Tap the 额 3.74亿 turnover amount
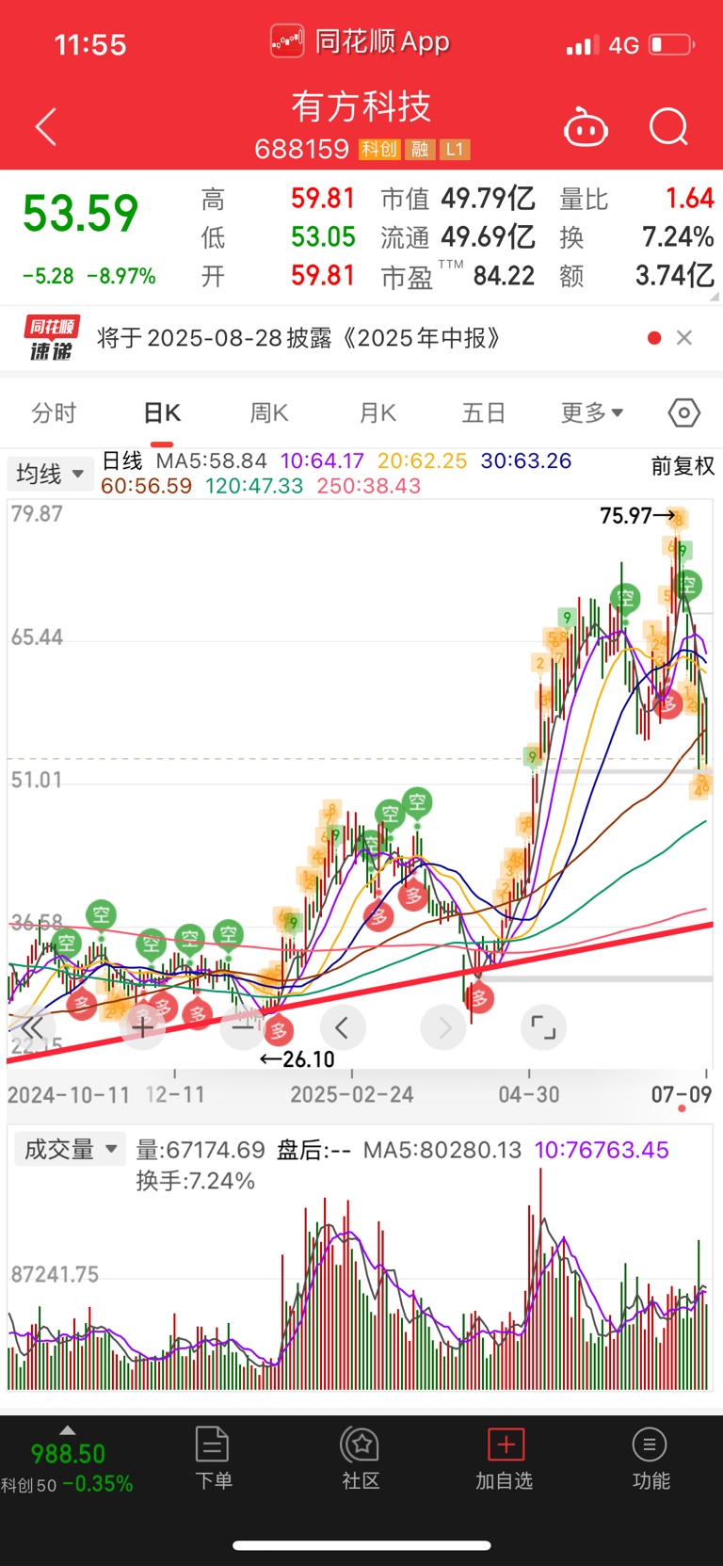 pos(636,276)
